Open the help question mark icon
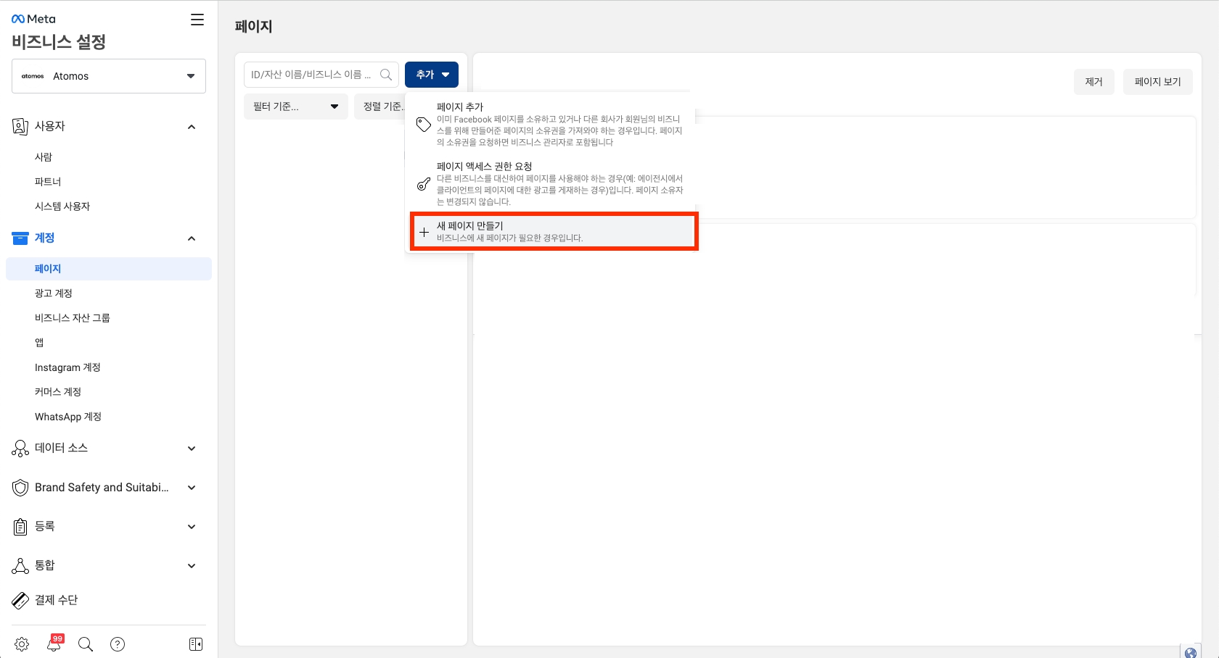 (118, 644)
